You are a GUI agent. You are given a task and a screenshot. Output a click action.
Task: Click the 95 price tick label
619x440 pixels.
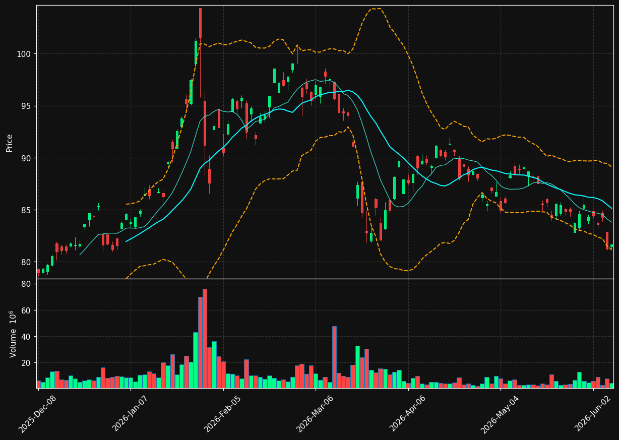point(26,106)
